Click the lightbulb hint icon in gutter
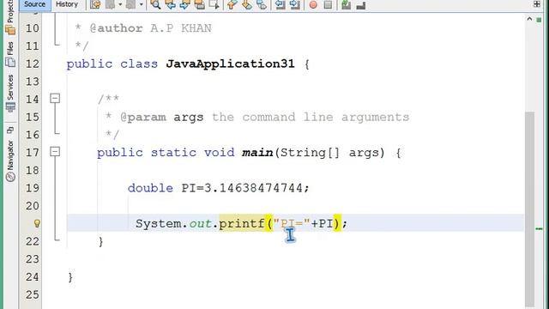This screenshot has height=309, width=549. (x=37, y=223)
